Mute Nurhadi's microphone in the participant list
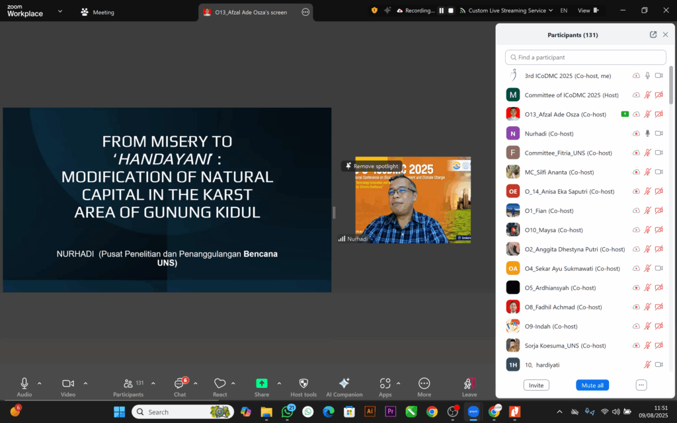Screen dimensions: 677x423 coord(647,134)
